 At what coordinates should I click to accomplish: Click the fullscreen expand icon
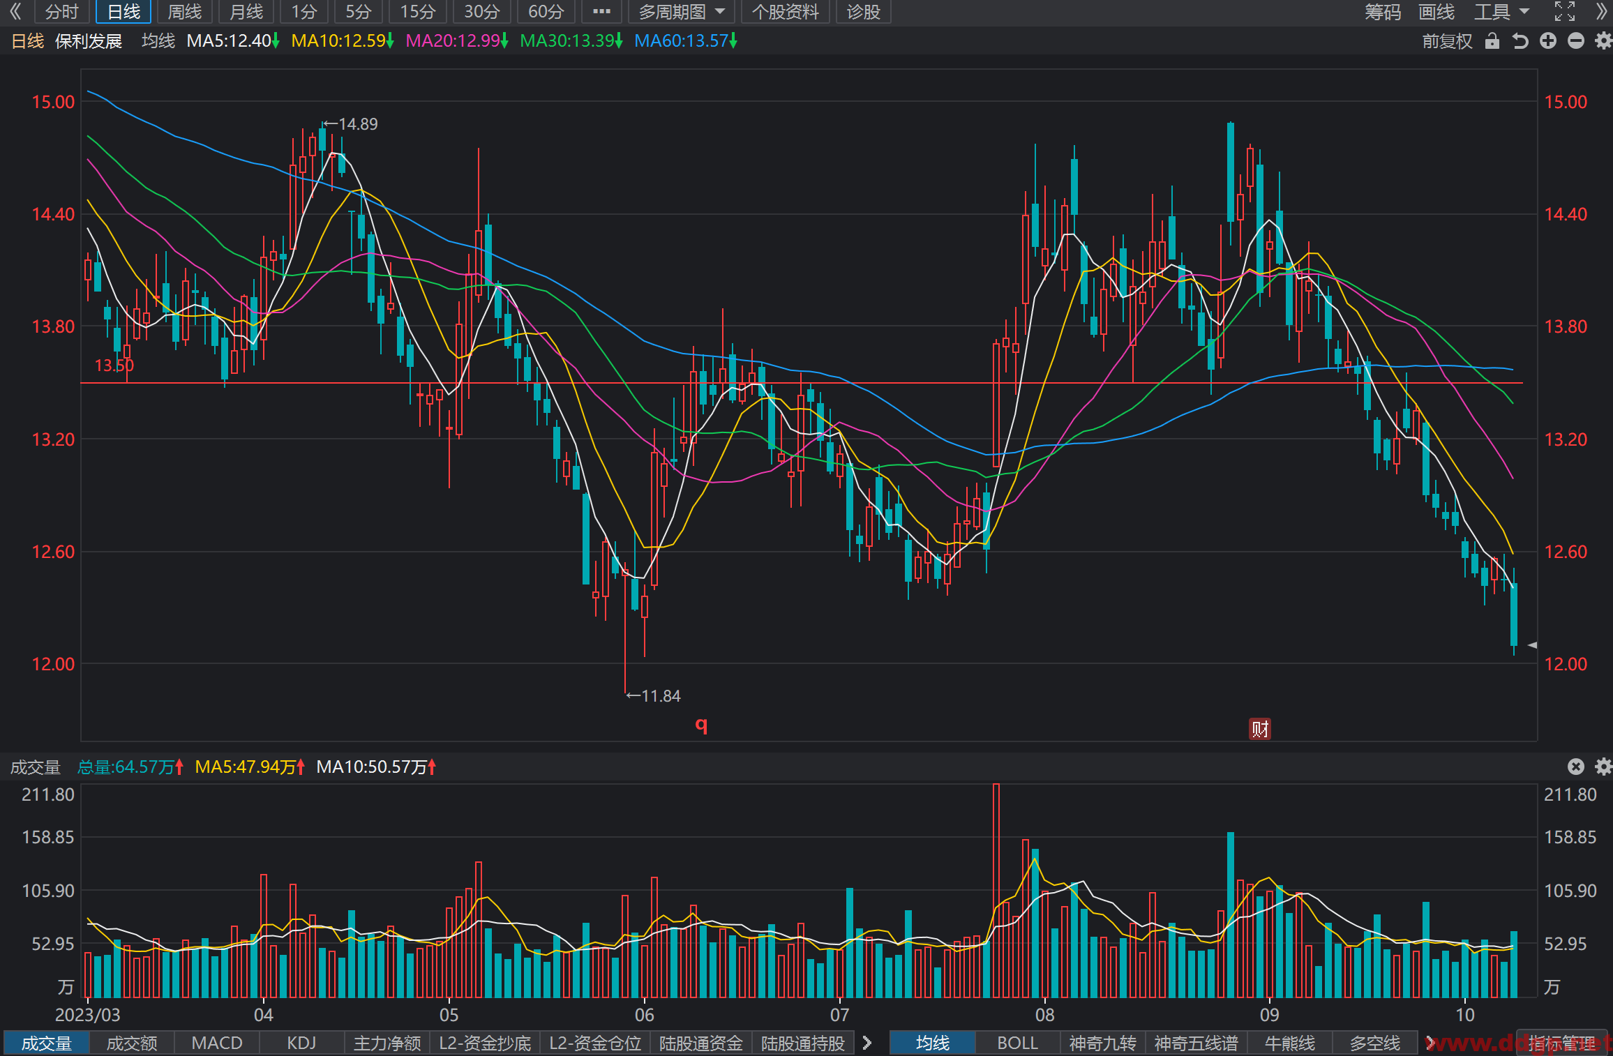(x=1565, y=11)
